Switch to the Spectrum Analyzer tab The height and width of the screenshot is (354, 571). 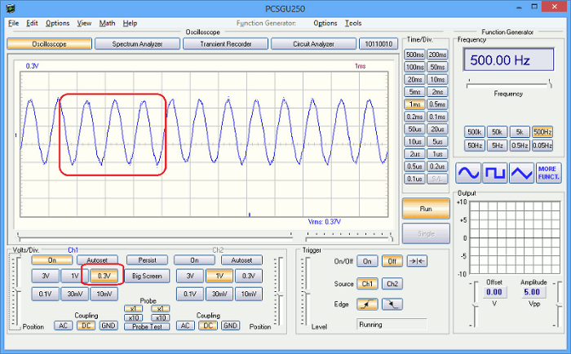tap(137, 44)
